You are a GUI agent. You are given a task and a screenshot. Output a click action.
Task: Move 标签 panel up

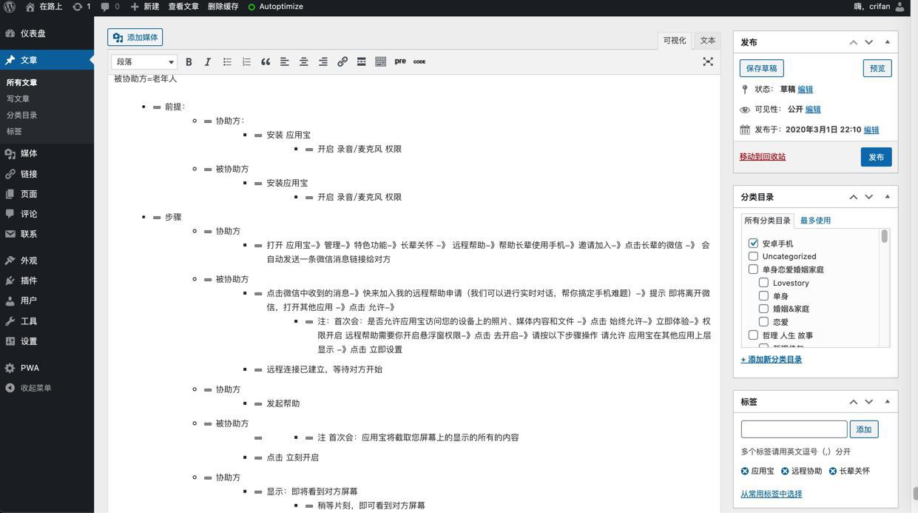point(853,402)
